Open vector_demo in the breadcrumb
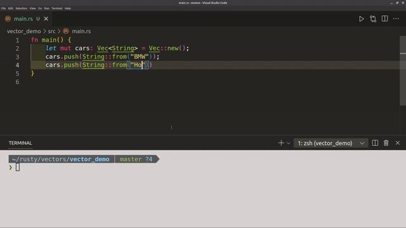 tap(24, 31)
